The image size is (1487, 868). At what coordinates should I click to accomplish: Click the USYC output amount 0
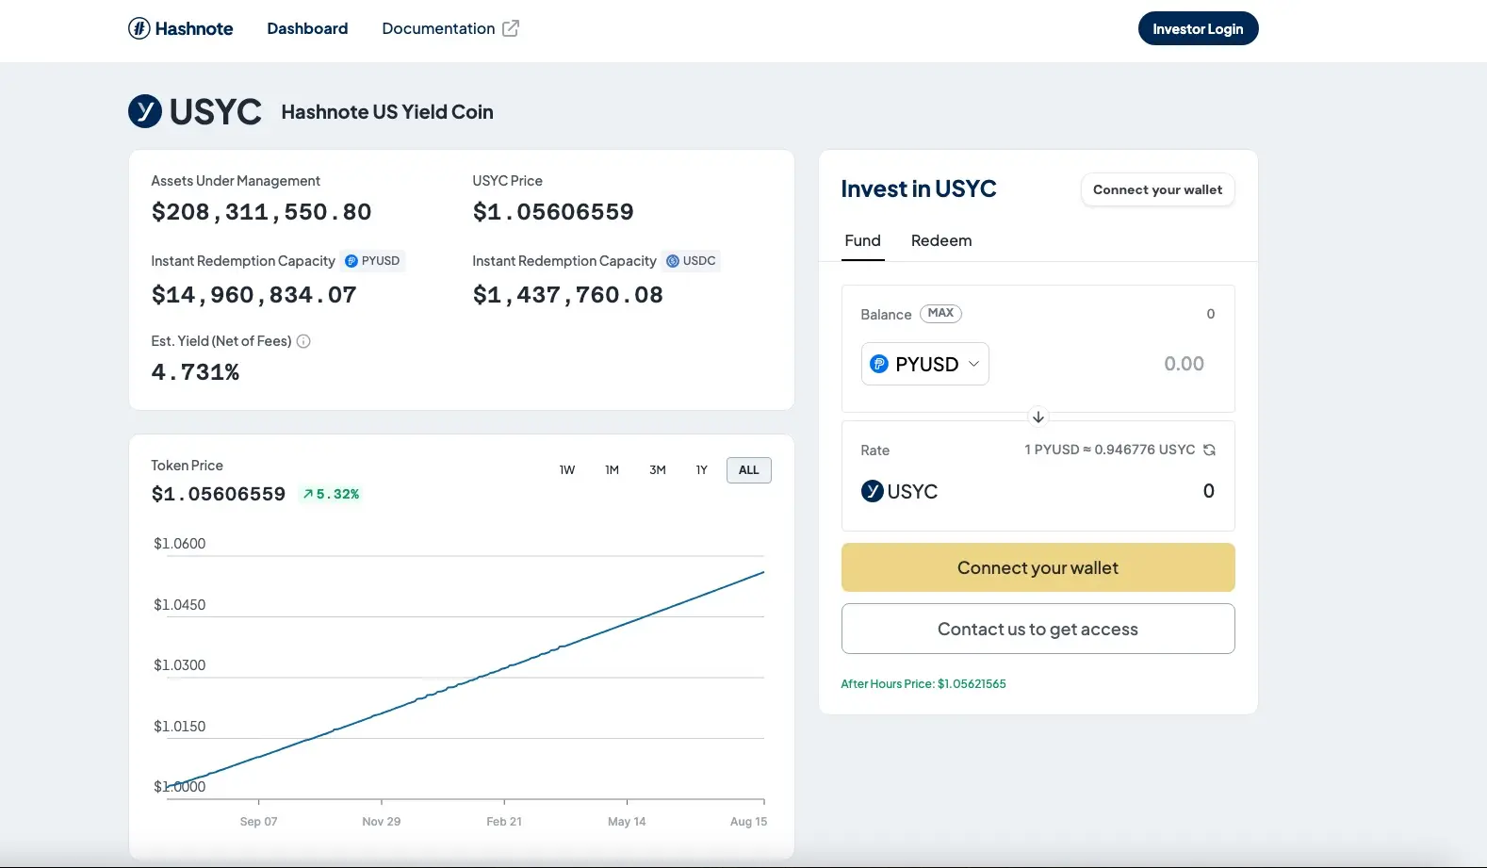click(1208, 491)
